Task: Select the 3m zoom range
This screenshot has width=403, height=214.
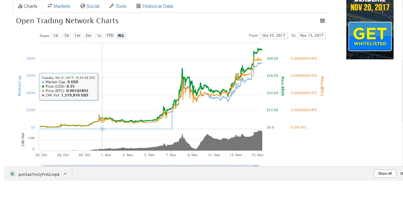Action: point(88,35)
